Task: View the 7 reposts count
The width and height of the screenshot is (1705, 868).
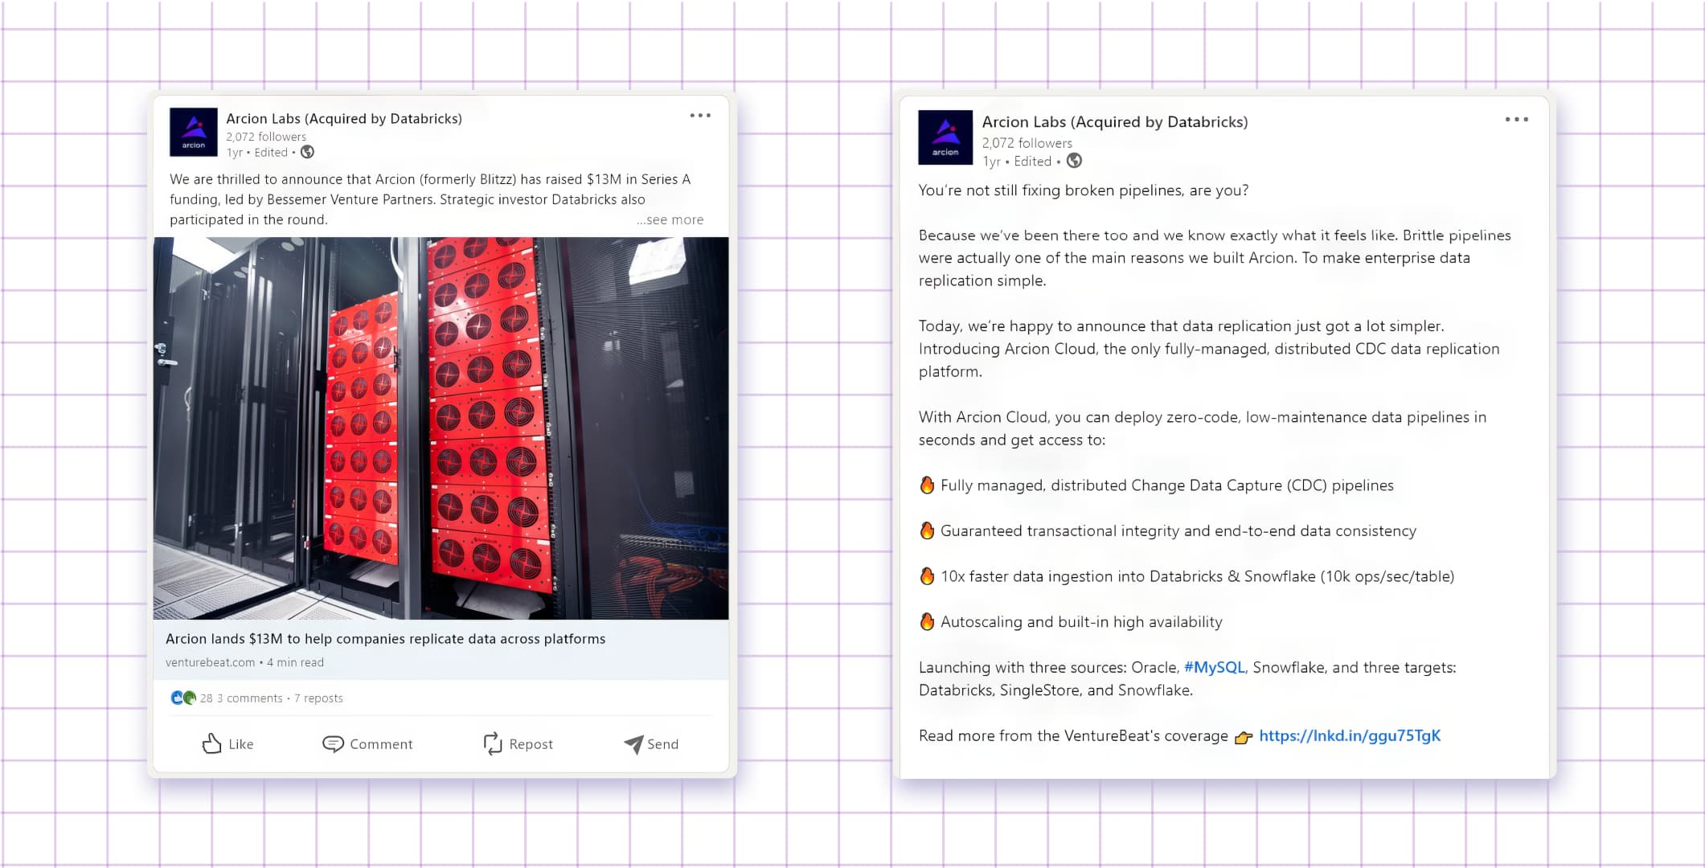Action: coord(318,698)
